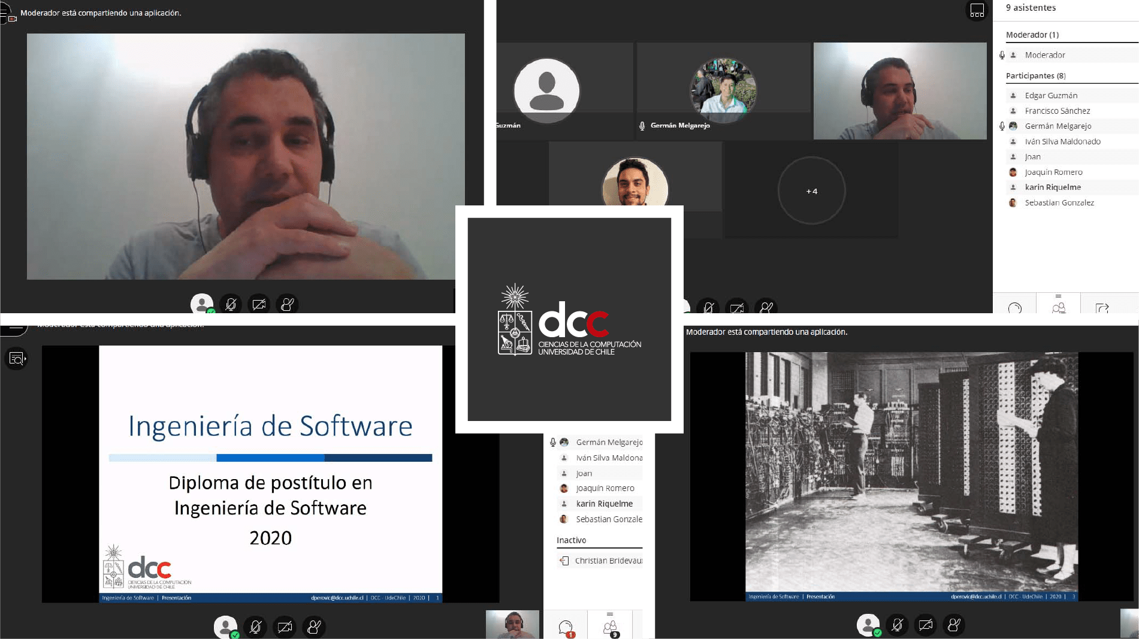The width and height of the screenshot is (1139, 639).
Task: Open status avatar below the Ingeniería de Software slide
Action: coord(226,626)
